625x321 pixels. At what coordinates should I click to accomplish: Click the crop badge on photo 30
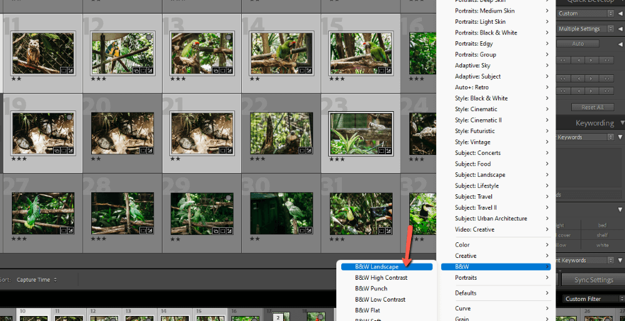pyautogui.click(x=302, y=230)
